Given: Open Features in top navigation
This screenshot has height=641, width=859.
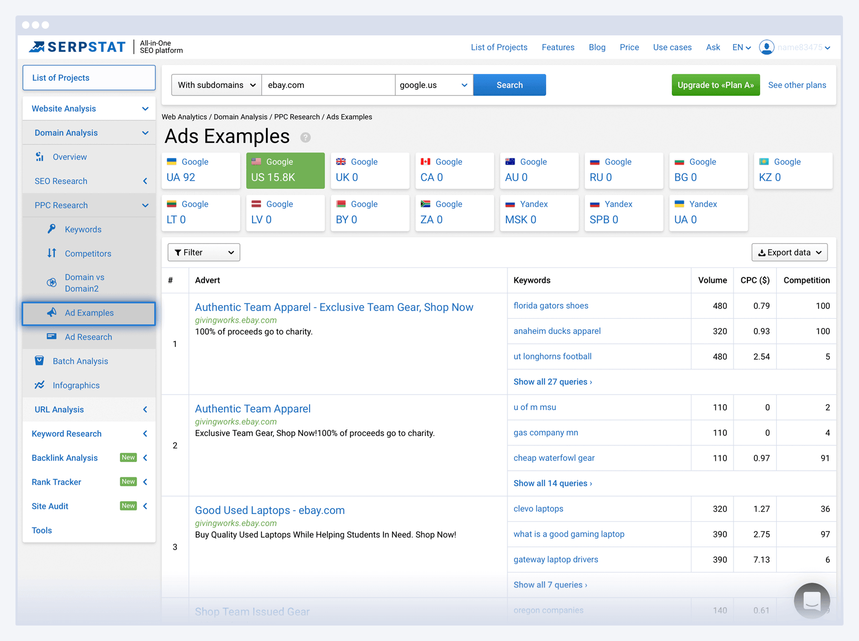Looking at the screenshot, I should (x=558, y=48).
